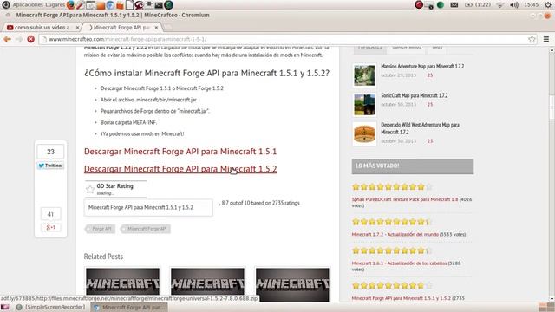The image size is (555, 312).
Task: Close the Minecraft Forge API tab
Action: tap(156, 27)
